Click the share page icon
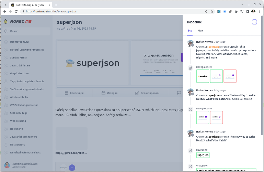 (206, 11)
